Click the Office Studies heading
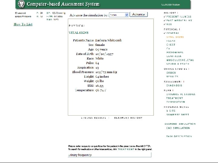The image size is (218, 163). point(175,69)
